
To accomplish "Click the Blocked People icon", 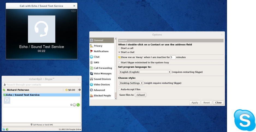I will pos(91,96).
